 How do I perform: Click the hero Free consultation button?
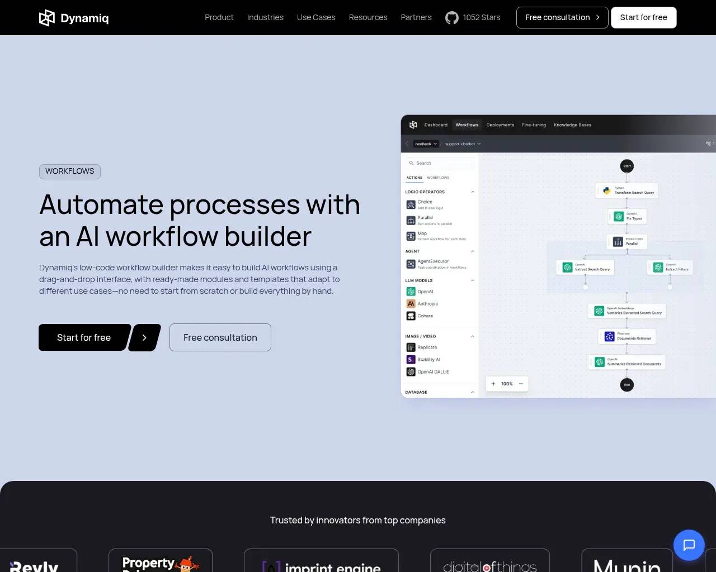[x=220, y=337]
